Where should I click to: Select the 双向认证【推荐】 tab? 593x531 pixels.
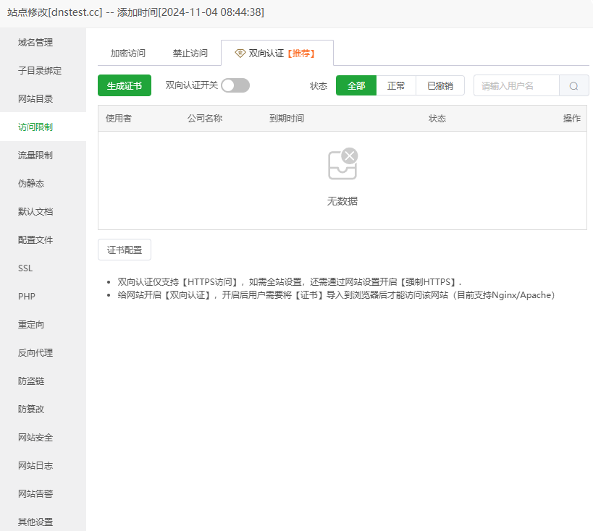272,52
